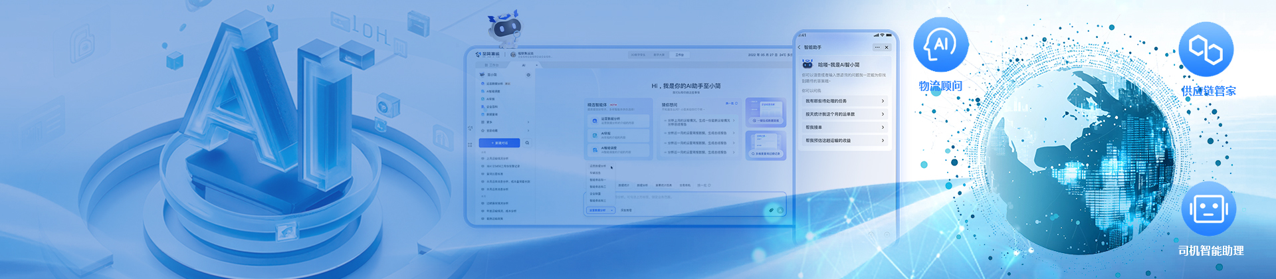1276x279 pixels.
Task: Click the attachment icon in the chat input
Action: (x=772, y=210)
